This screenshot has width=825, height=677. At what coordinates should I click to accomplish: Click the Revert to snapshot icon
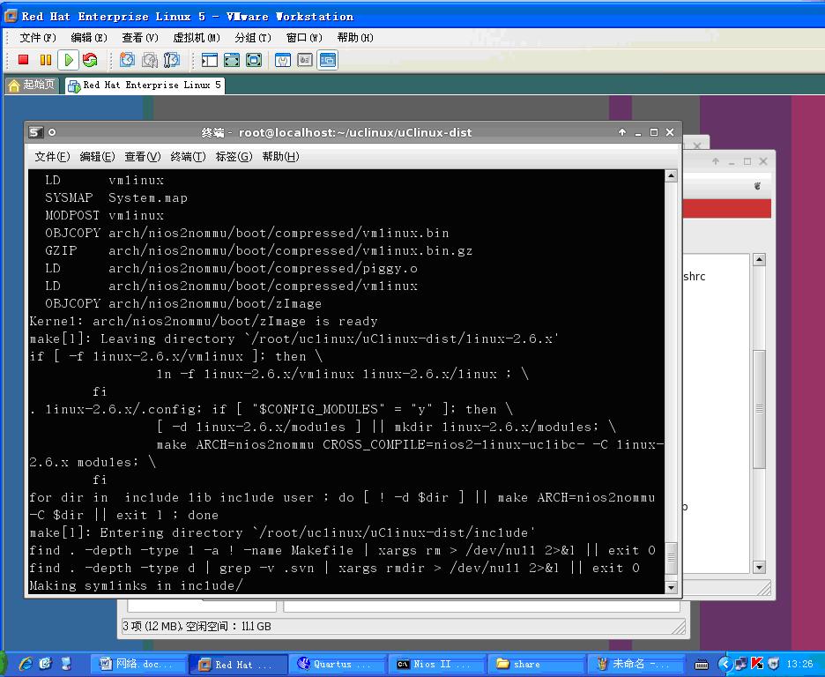pos(150,60)
